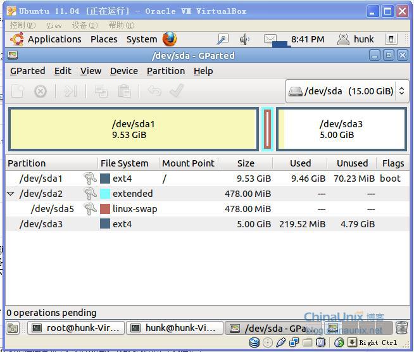The image size is (414, 352).
Task: Click the key lock icon on /dev/sda5
Action: pos(90,209)
